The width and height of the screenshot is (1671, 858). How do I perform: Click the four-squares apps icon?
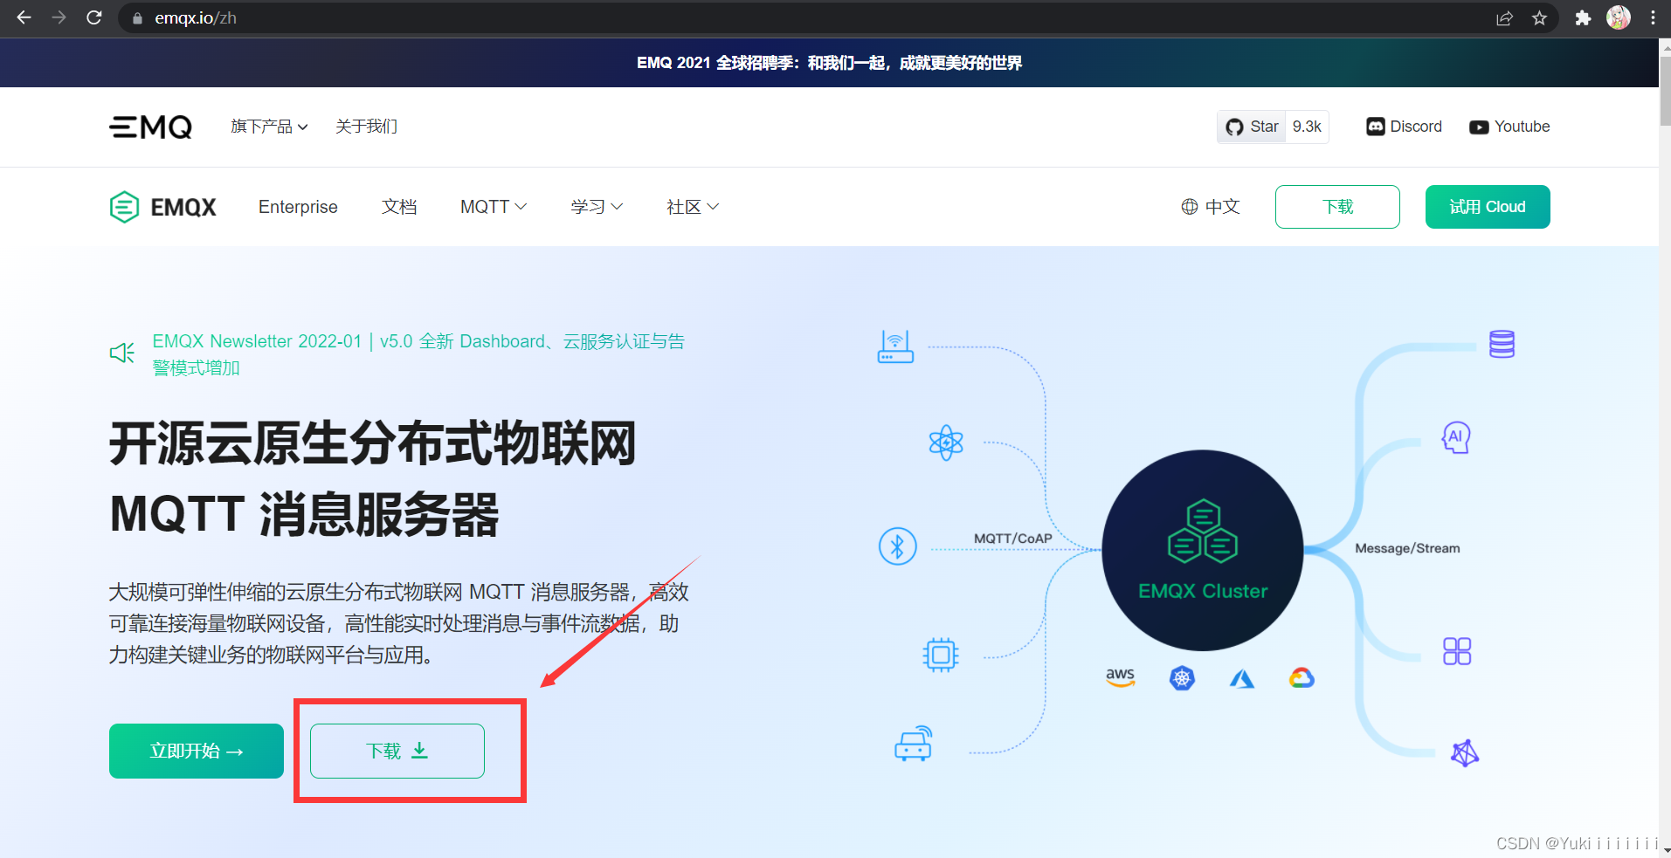[1457, 651]
